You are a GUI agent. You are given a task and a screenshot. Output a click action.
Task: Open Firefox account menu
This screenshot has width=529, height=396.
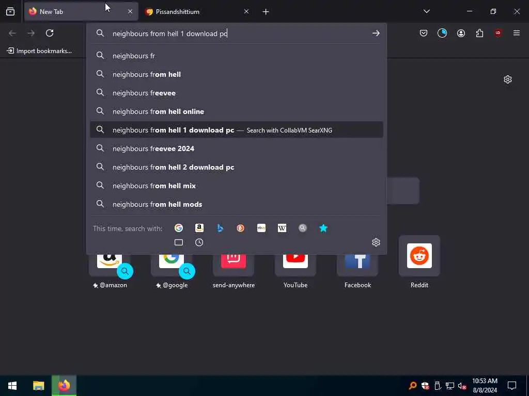tap(461, 33)
